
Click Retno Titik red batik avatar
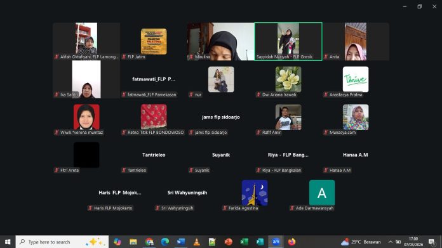[x=154, y=117]
